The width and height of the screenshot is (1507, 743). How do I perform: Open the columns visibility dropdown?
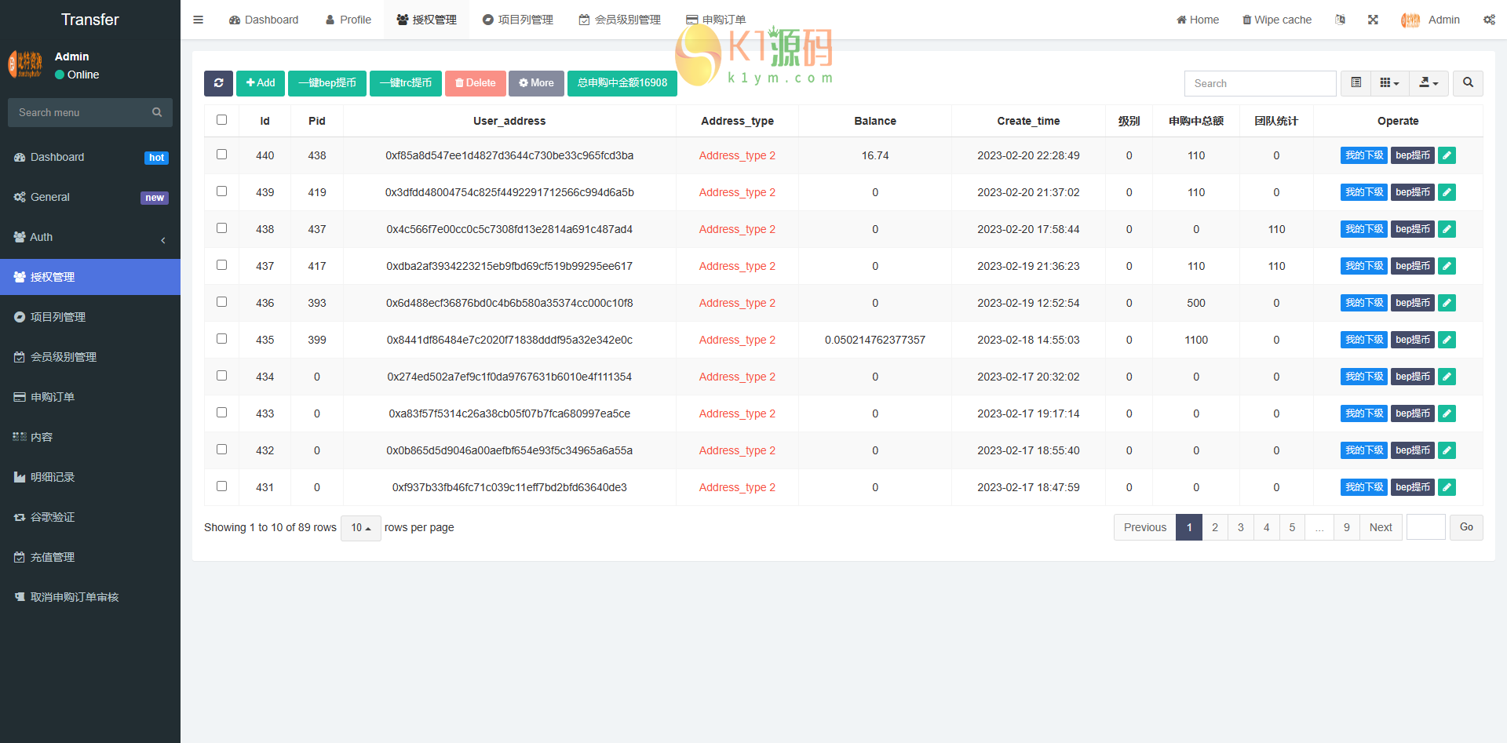click(1389, 83)
